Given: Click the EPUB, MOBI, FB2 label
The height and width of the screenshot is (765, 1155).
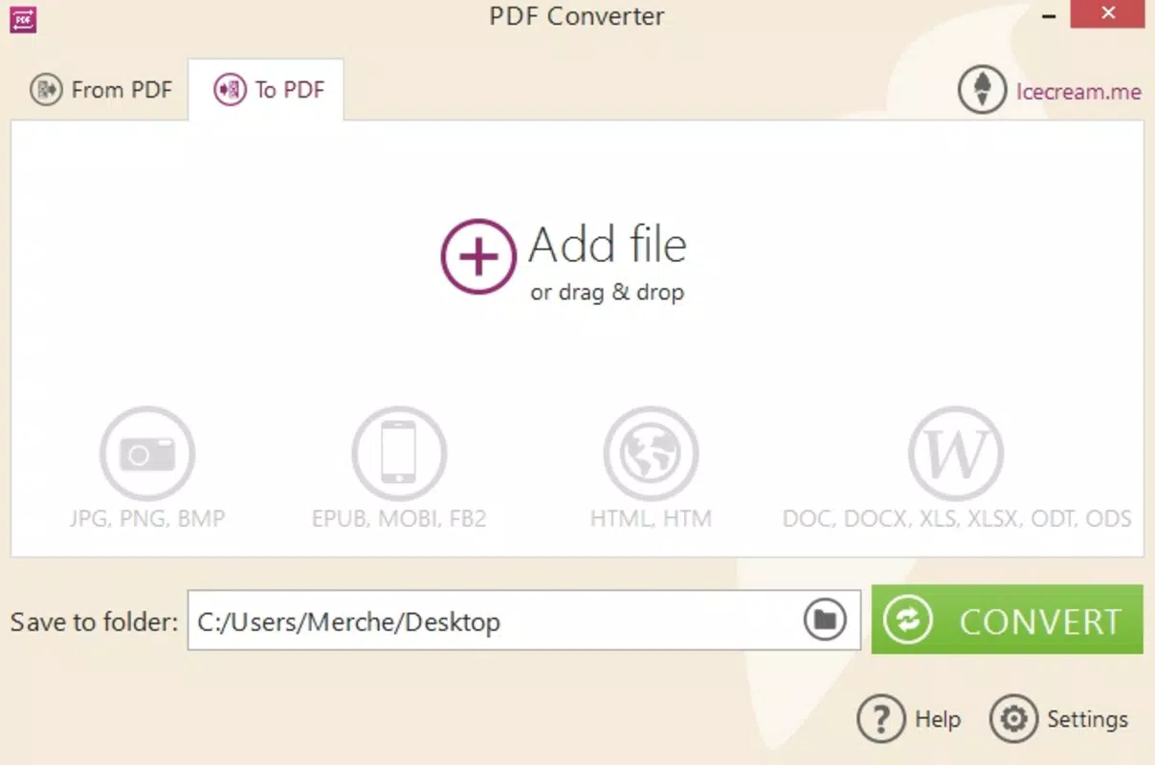Looking at the screenshot, I should [399, 519].
